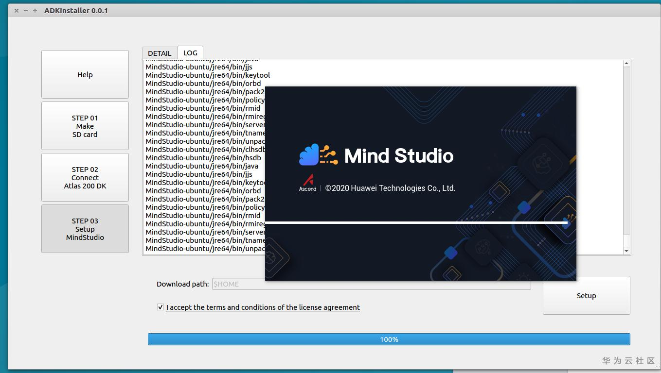
Task: Click the Setup button
Action: (587, 295)
